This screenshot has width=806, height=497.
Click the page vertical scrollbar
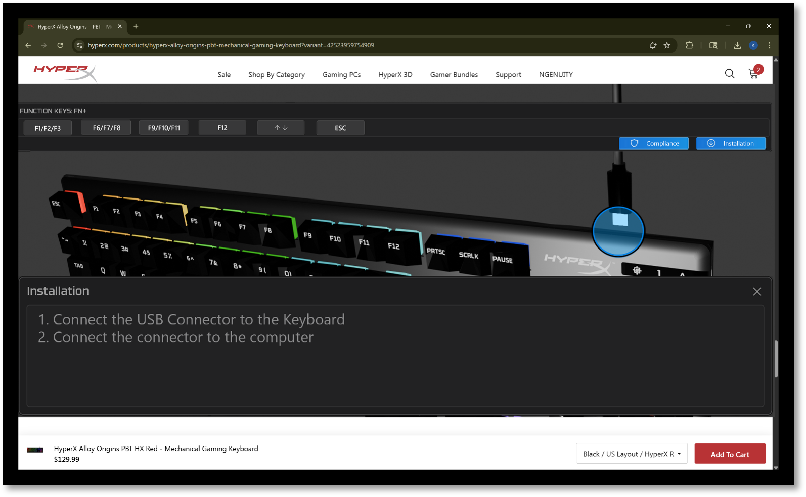[x=776, y=359]
